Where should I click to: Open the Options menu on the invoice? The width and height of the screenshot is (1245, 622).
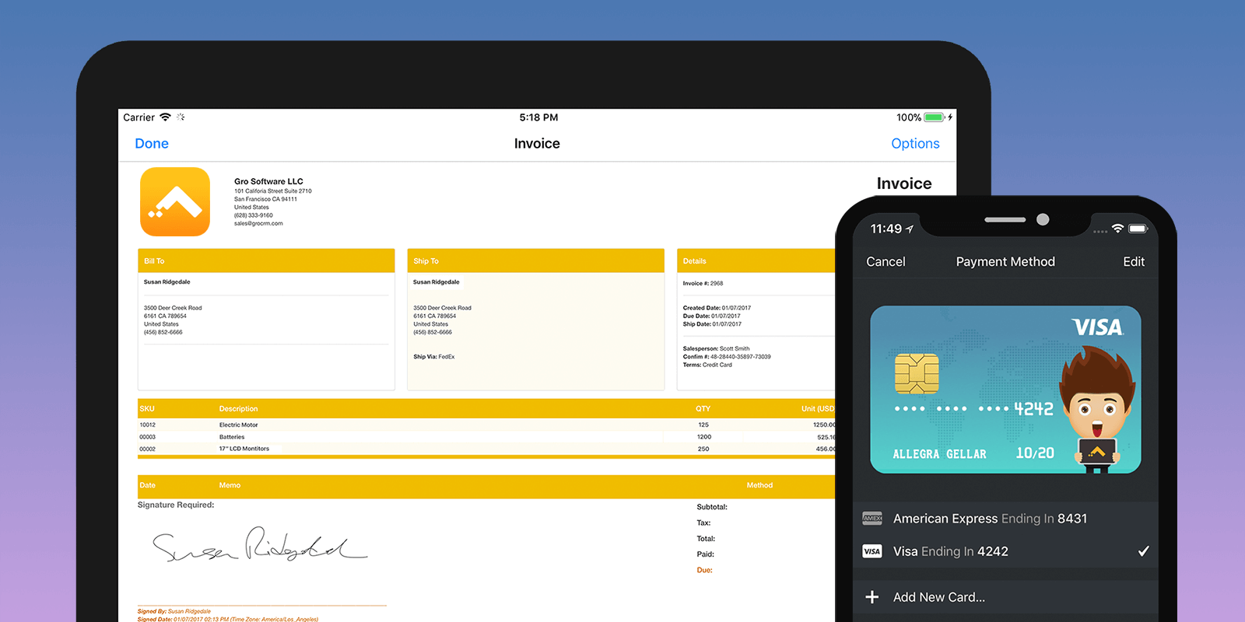[x=915, y=144]
